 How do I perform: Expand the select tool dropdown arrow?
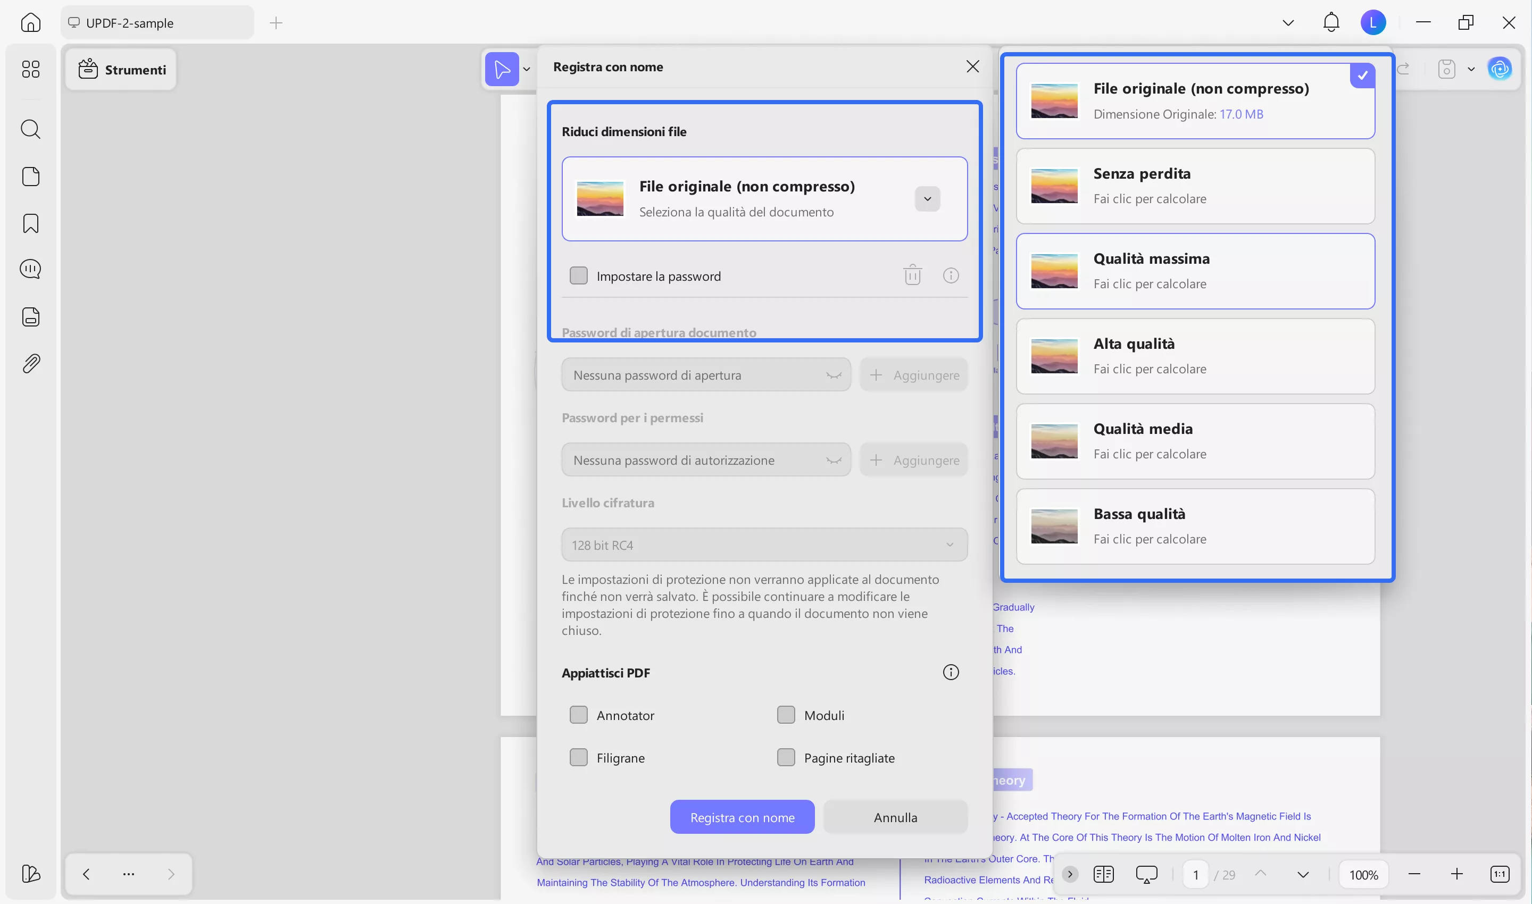coord(527,70)
